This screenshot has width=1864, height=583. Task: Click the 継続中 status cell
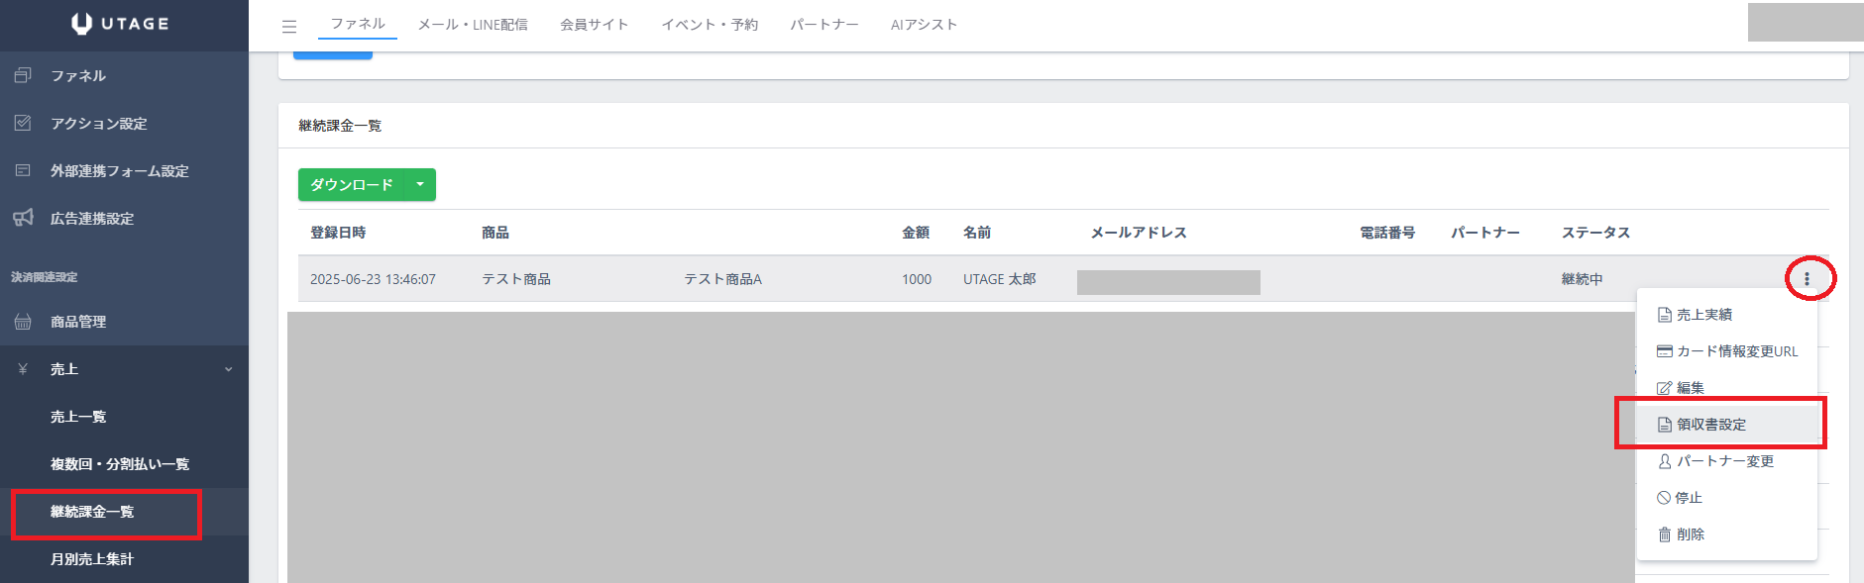1583,279
